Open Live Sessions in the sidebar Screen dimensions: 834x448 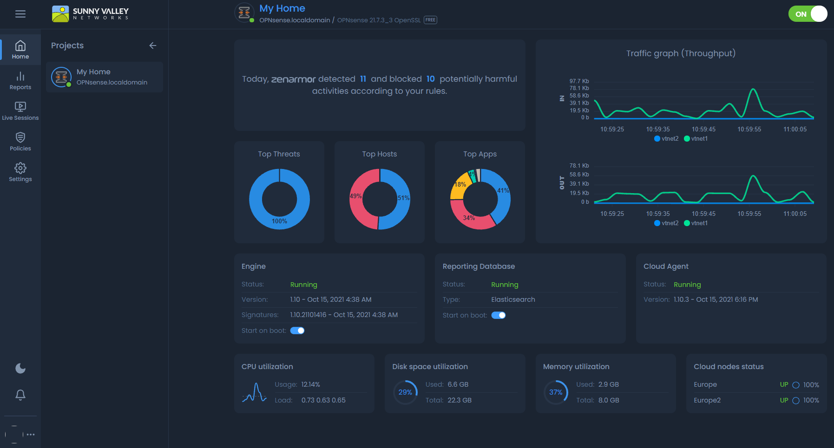pyautogui.click(x=20, y=111)
